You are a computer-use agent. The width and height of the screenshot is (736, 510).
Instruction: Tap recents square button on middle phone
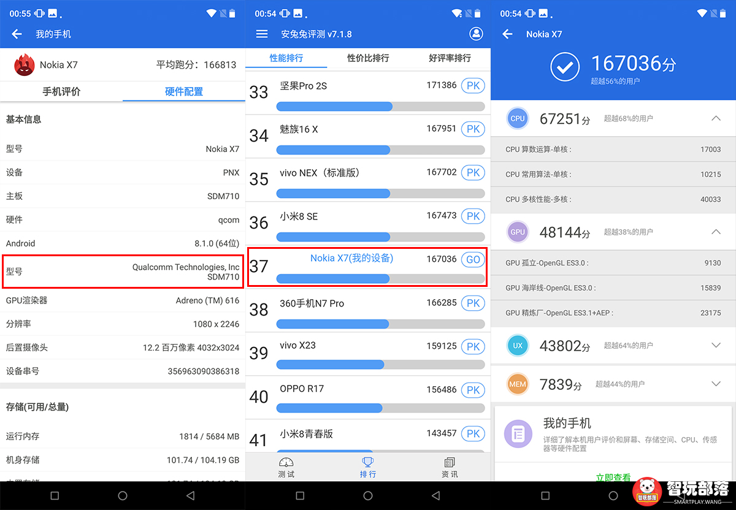(x=300, y=495)
